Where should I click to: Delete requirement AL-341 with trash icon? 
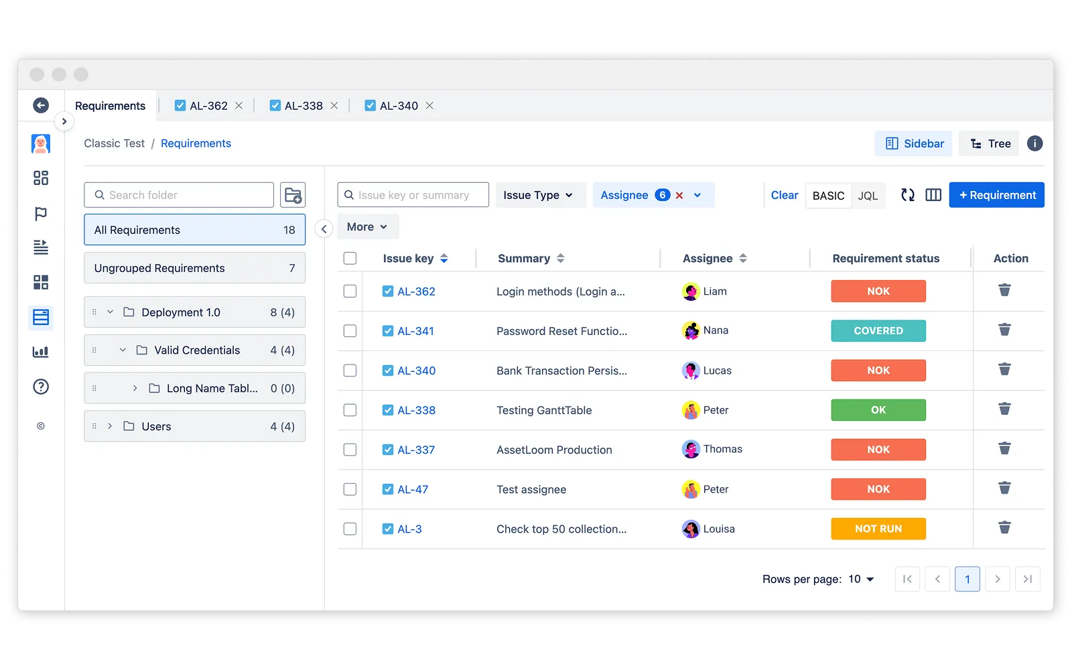pyautogui.click(x=1004, y=330)
